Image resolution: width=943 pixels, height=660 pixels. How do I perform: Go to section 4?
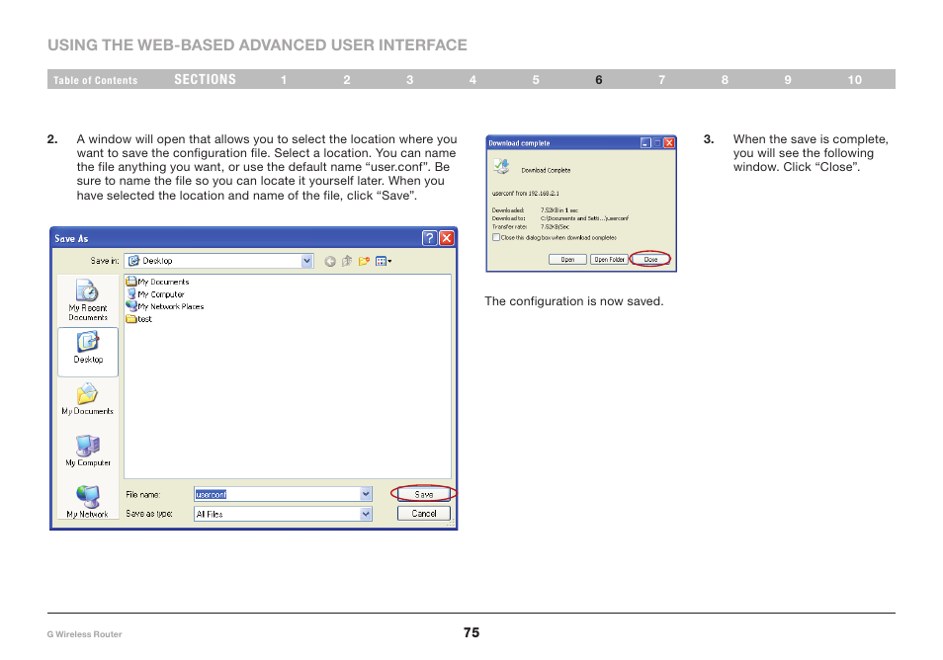coord(472,80)
